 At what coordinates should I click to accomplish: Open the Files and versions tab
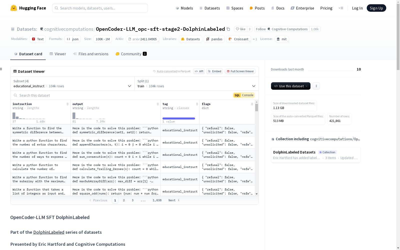(91, 54)
